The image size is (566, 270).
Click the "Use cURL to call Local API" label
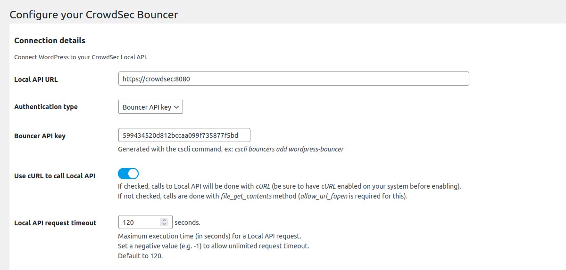point(55,176)
